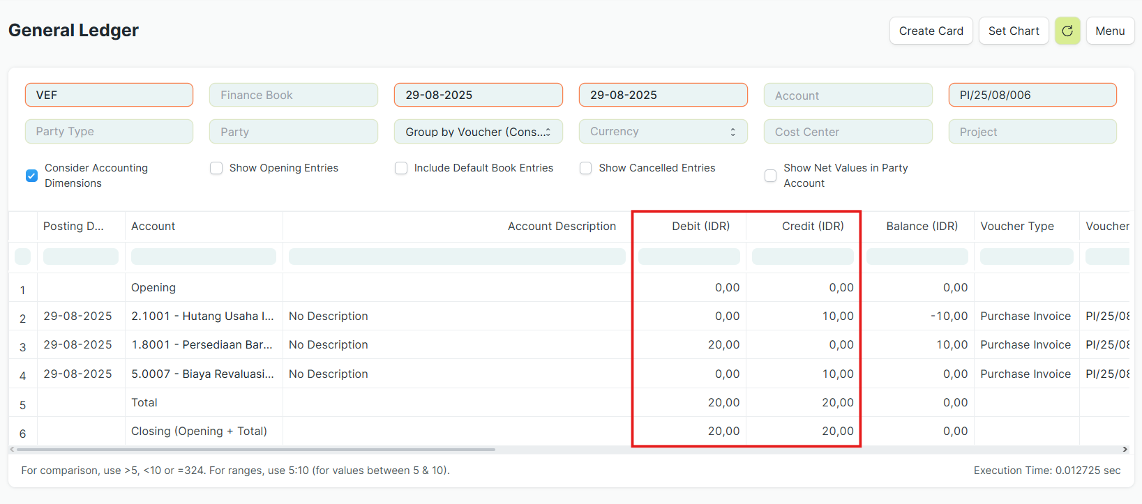Click the horizontal scrollbar below the table
Viewport: 1142px width, 504px height.
(x=256, y=450)
